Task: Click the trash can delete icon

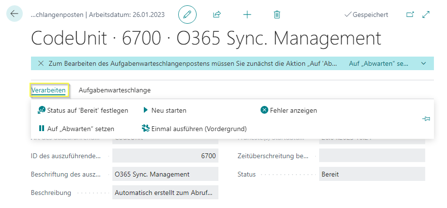Action: [x=277, y=15]
